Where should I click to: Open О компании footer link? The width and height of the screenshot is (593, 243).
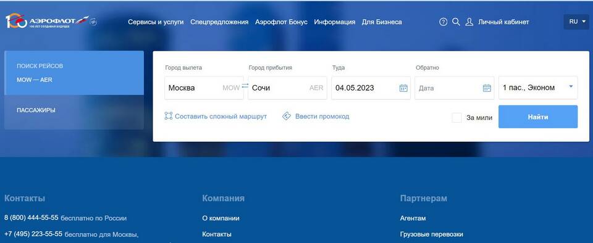click(221, 218)
